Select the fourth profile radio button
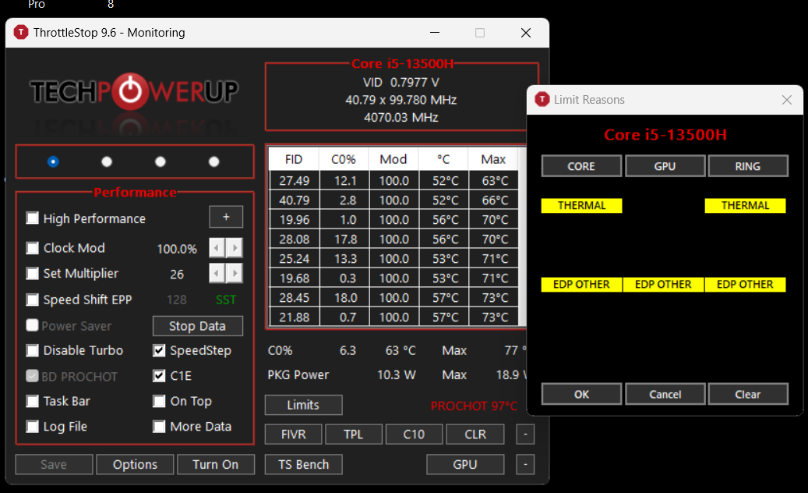808x493 pixels. click(x=213, y=162)
